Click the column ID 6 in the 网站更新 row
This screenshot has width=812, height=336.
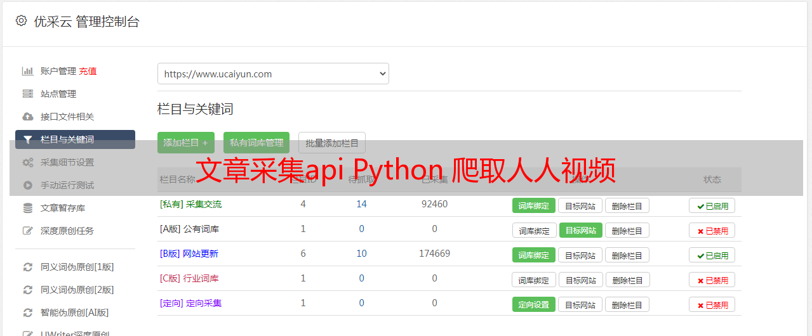pyautogui.click(x=303, y=254)
